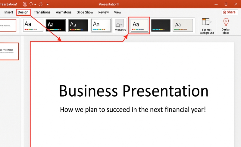Click the subtitle about next financial year
241x147 pixels.
[x=133, y=109]
